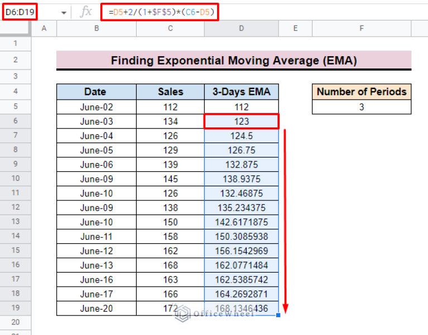Click the Date header cell
This screenshot has height=335, width=428.
[95, 92]
